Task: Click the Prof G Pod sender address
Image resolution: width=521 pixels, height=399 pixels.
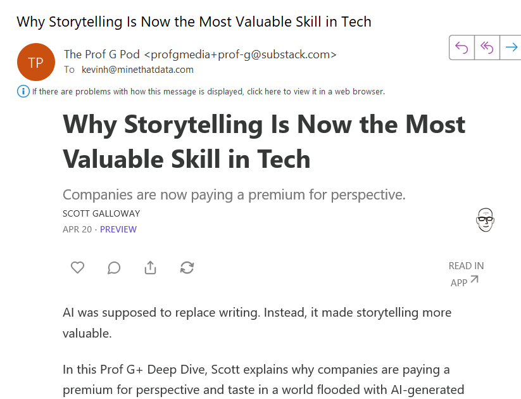Action: [200, 54]
